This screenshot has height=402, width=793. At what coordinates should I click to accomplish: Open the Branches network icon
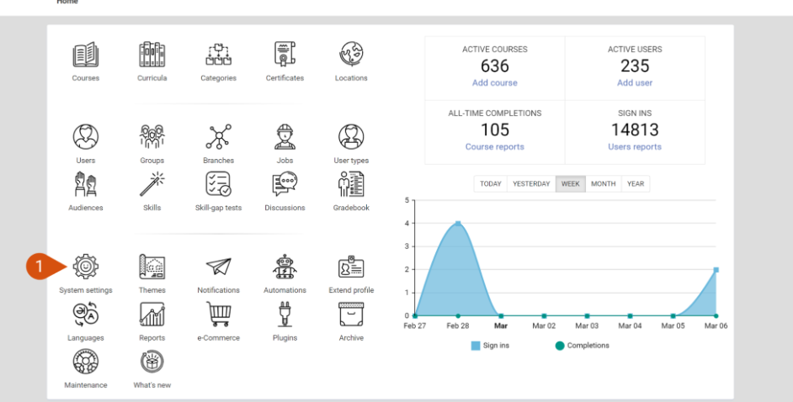[x=219, y=137]
